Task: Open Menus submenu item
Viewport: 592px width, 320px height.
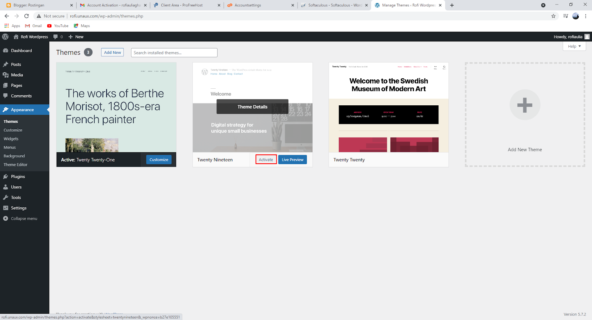Action: [x=10, y=147]
